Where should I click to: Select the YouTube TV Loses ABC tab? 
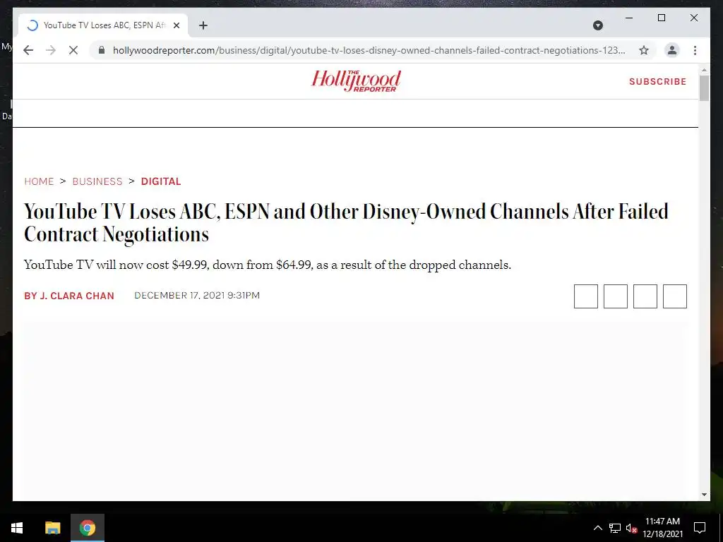tap(103, 25)
